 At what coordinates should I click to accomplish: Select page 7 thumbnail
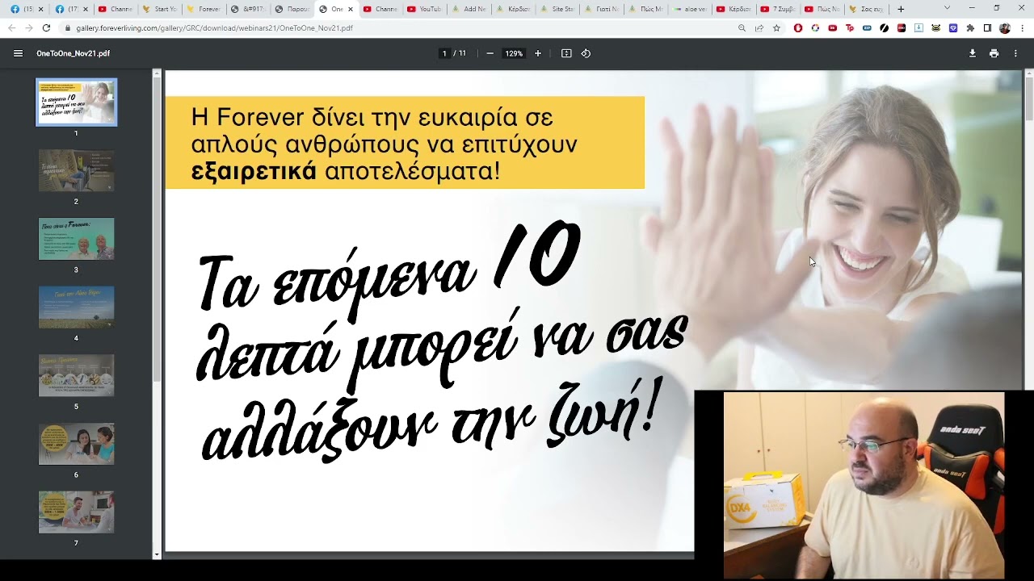[76, 512]
